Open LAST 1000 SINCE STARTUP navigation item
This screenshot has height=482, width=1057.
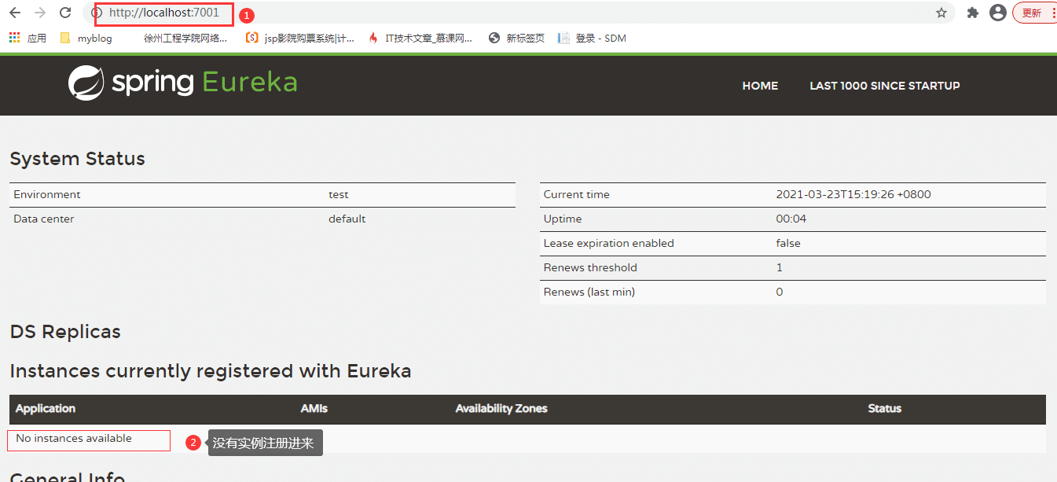(885, 86)
